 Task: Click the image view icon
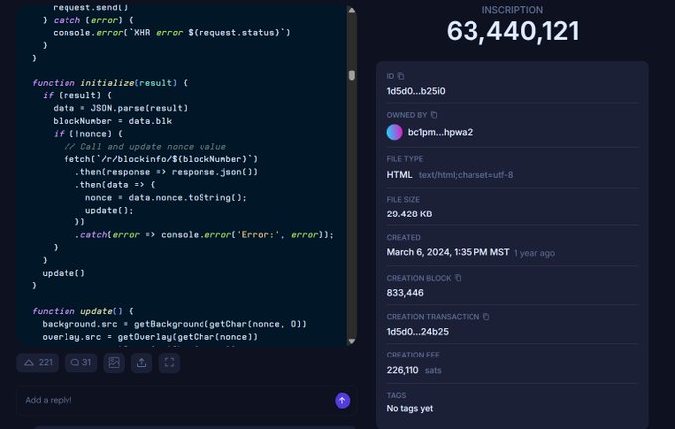coord(114,362)
